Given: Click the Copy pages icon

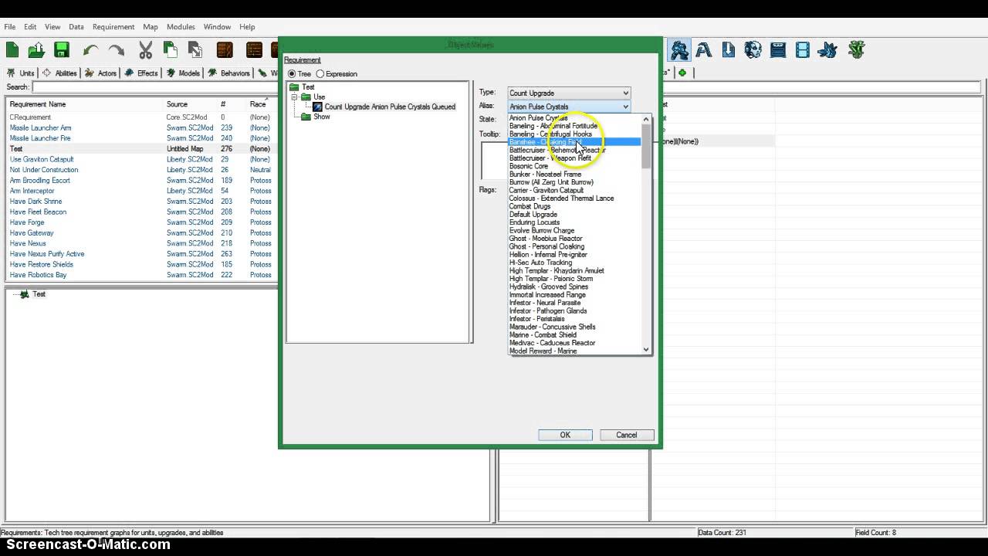Looking at the screenshot, I should pyautogui.click(x=171, y=50).
